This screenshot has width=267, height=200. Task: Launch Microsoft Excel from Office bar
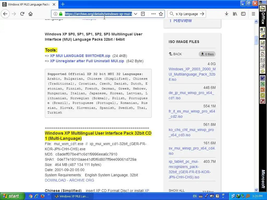[262, 84]
